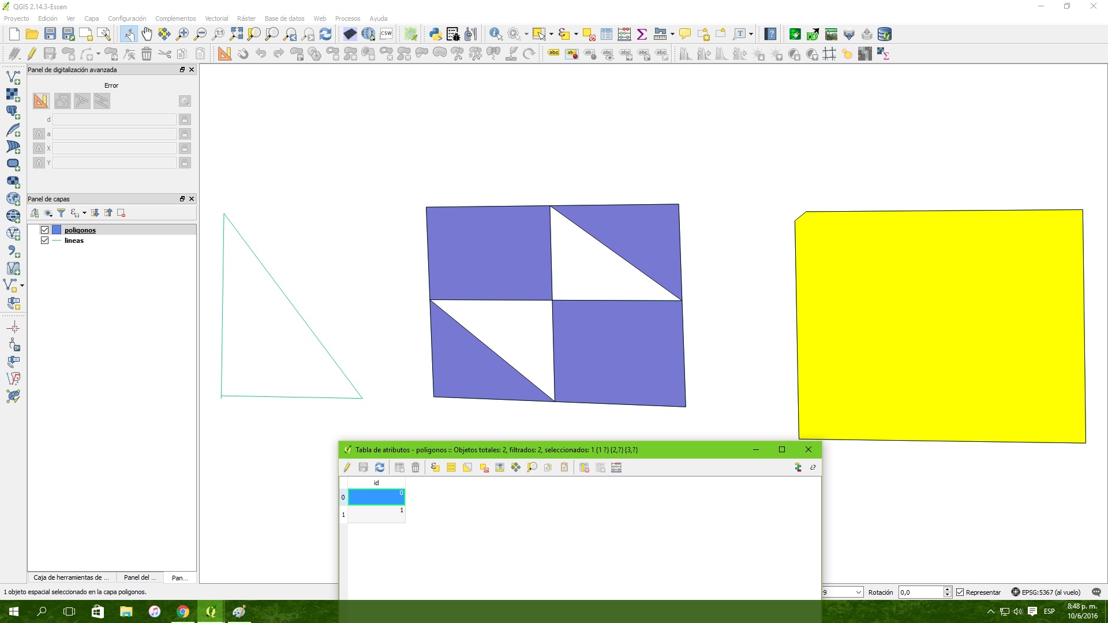Click the Zoom Full extent icon
The image size is (1108, 623).
click(x=236, y=34)
